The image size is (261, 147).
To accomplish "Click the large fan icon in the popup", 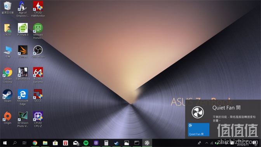I will click(198, 112).
